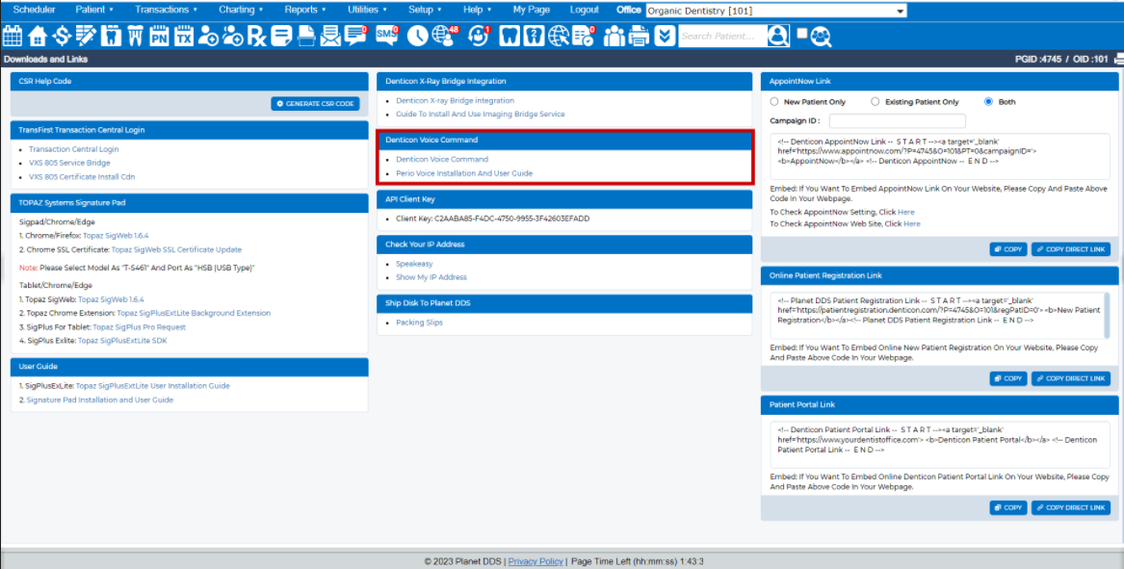Click the envelope mail icon
The height and width of the screenshot is (569, 1124).
(x=329, y=38)
